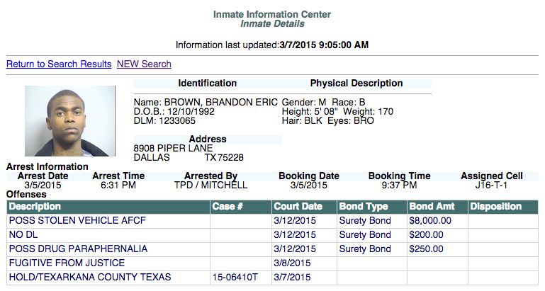Click the Court Date column header
The height and width of the screenshot is (291, 545).
(298, 207)
